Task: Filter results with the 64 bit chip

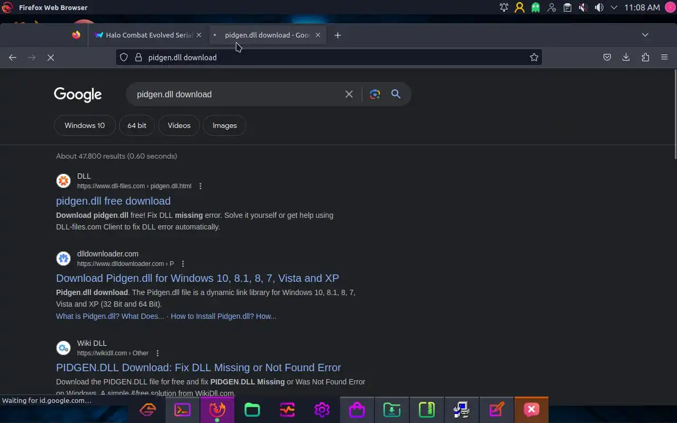Action: tap(137, 125)
